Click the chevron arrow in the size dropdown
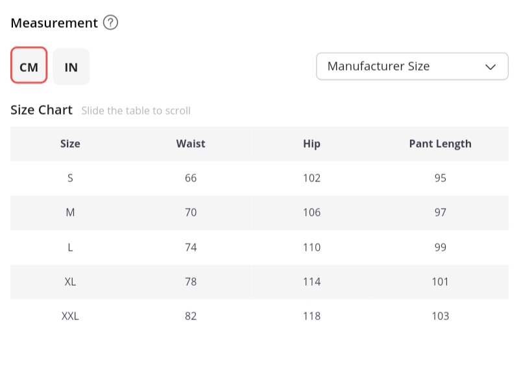 (x=490, y=67)
